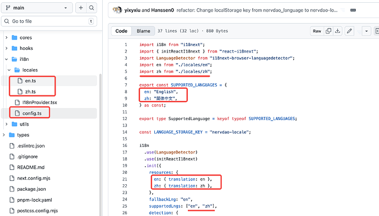Click the commit author avatar image
The image size is (379, 216).
tap(118, 10)
